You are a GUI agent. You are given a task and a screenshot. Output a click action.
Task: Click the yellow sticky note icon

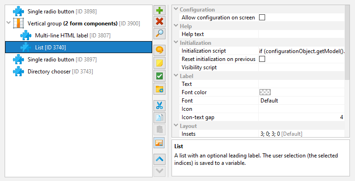pyautogui.click(x=160, y=63)
